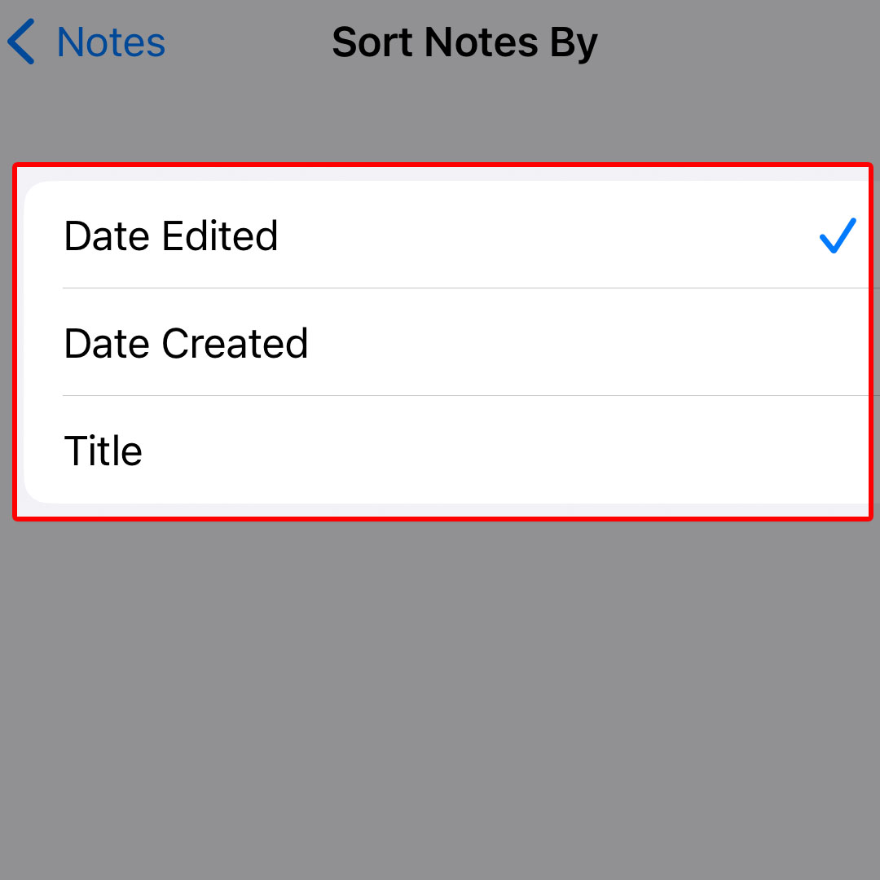880x880 pixels.
Task: Click inside the white options card
Action: coord(440,342)
